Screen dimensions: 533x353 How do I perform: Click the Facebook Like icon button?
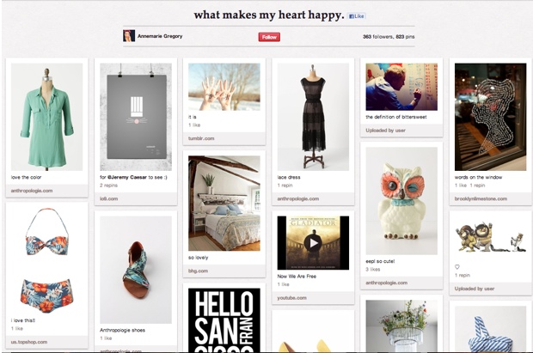(357, 16)
